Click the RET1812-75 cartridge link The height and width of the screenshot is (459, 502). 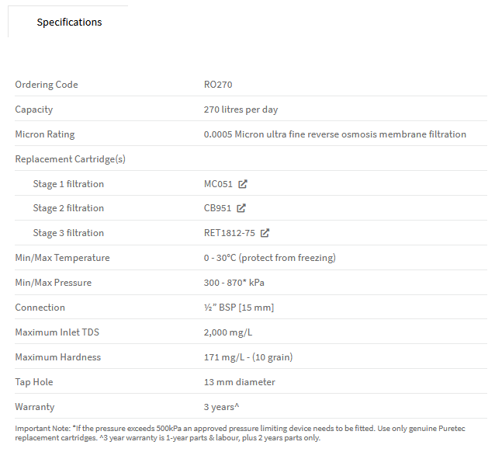click(x=229, y=233)
